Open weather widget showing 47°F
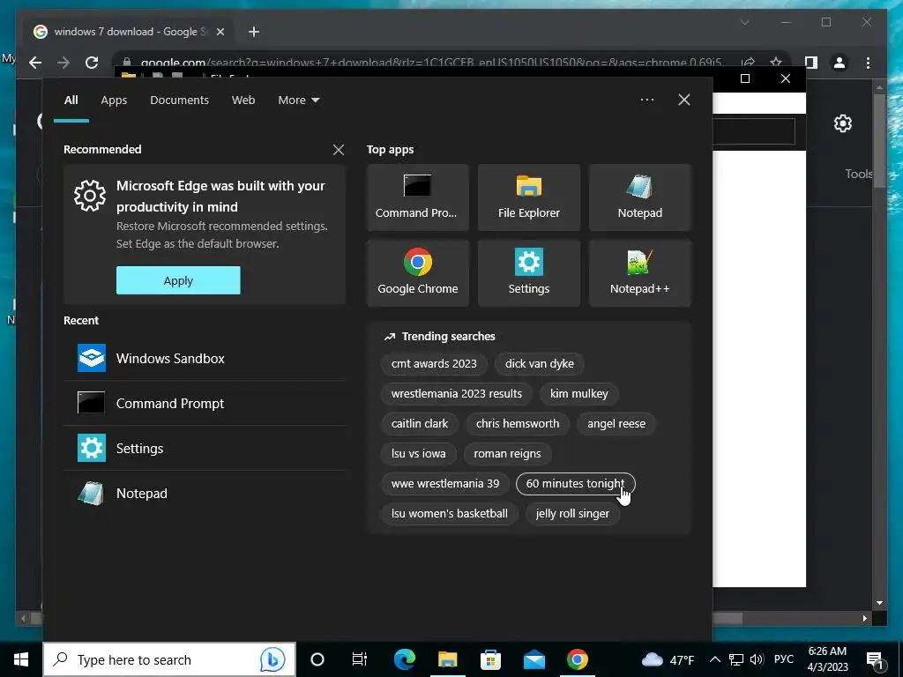 point(668,659)
